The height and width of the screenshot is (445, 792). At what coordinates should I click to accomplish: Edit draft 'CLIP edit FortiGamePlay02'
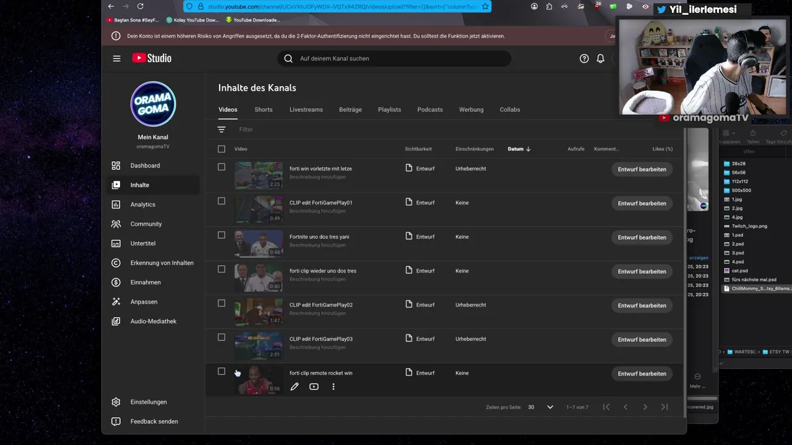click(x=642, y=305)
